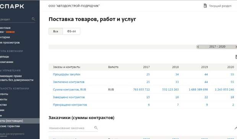Click the 2017 - 2020 year range selector

(217, 47)
